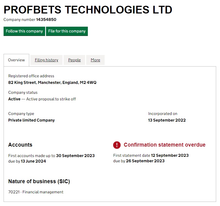Click the Confirmation statement overdue heading
220x206 pixels.
coord(164,145)
